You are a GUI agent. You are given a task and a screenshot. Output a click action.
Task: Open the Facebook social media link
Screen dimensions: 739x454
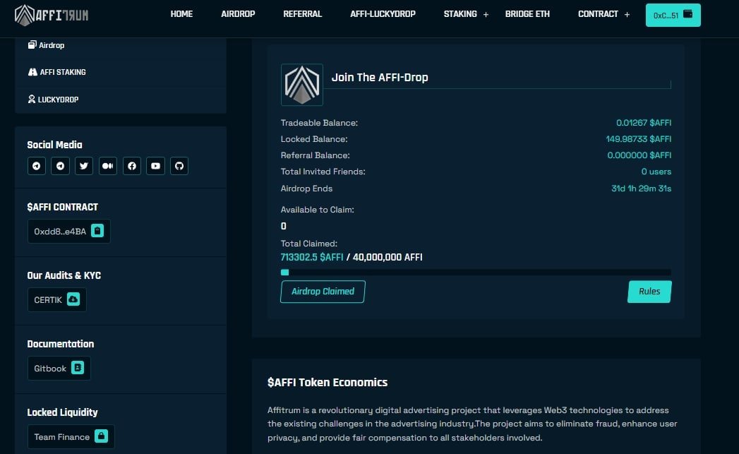point(132,166)
